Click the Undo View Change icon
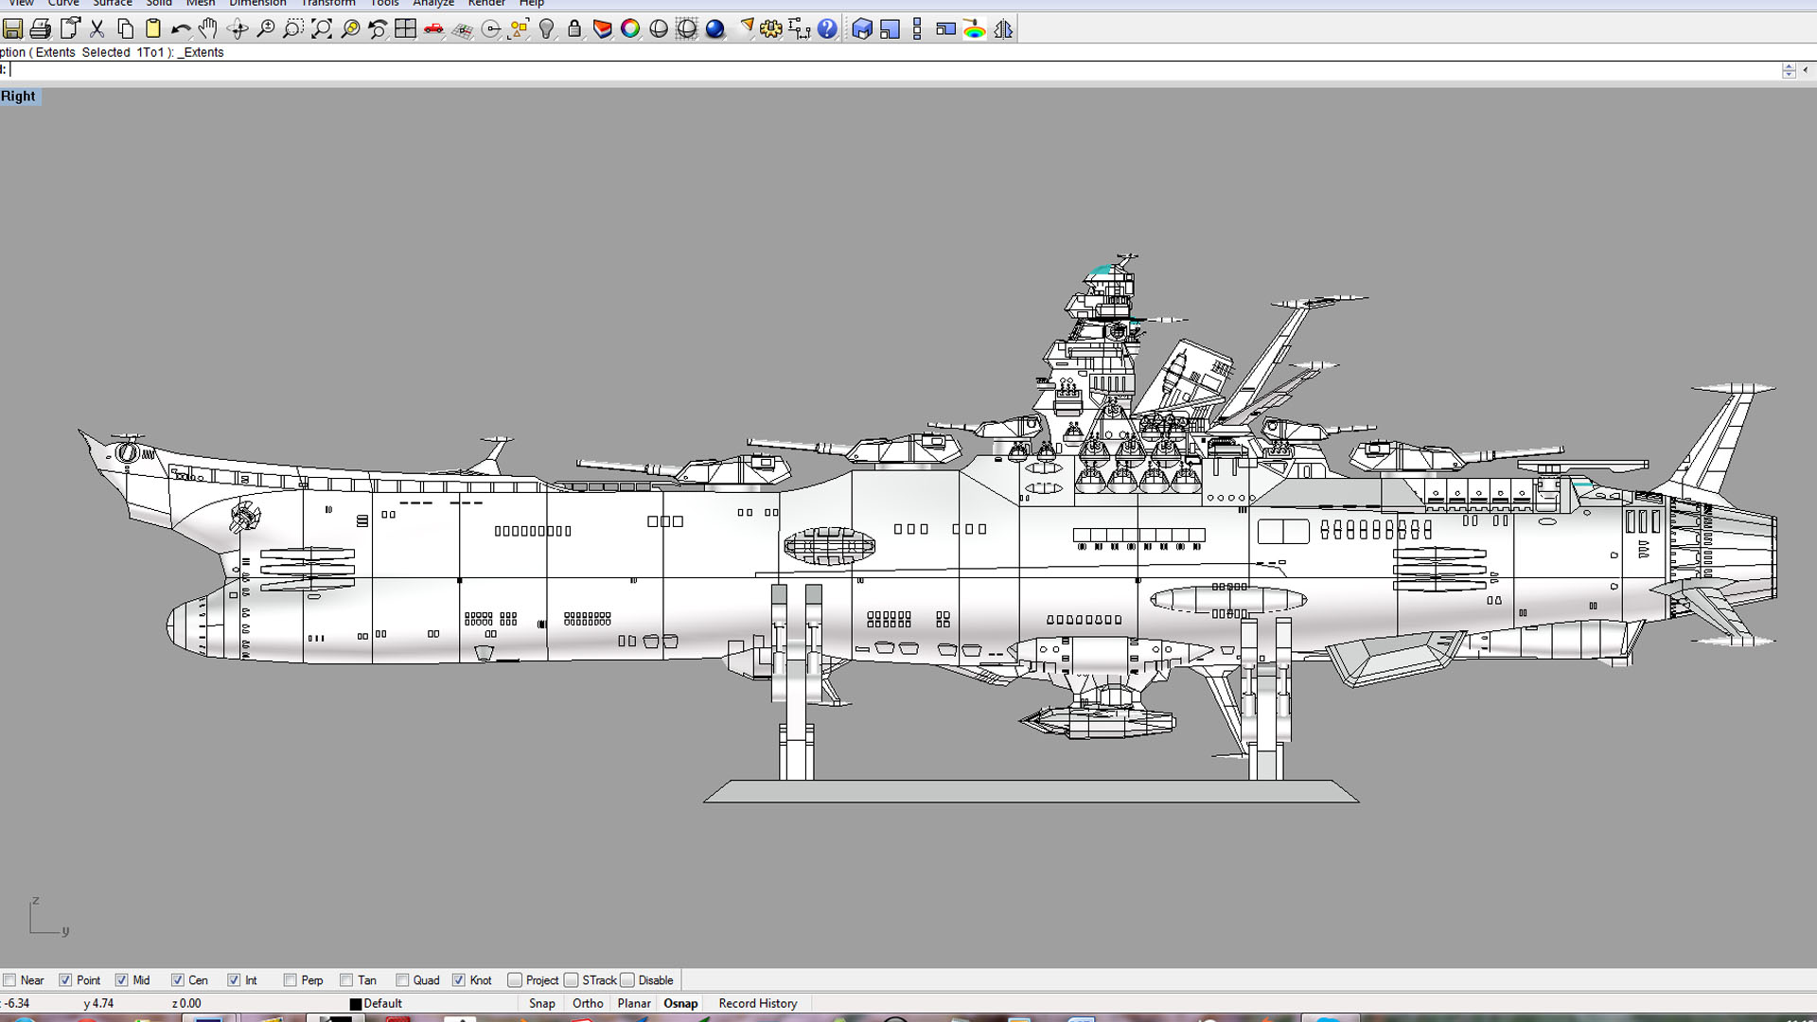The height and width of the screenshot is (1022, 1817). coord(378,29)
